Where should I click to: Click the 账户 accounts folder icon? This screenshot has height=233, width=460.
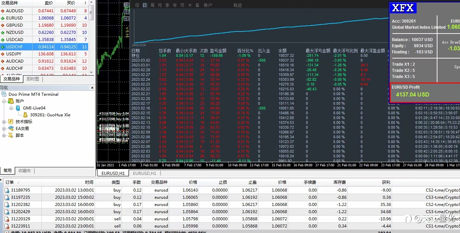[x=11, y=101]
